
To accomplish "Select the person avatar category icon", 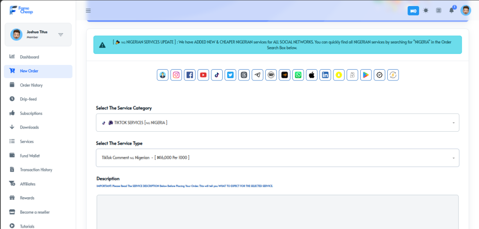I will (x=163, y=75).
